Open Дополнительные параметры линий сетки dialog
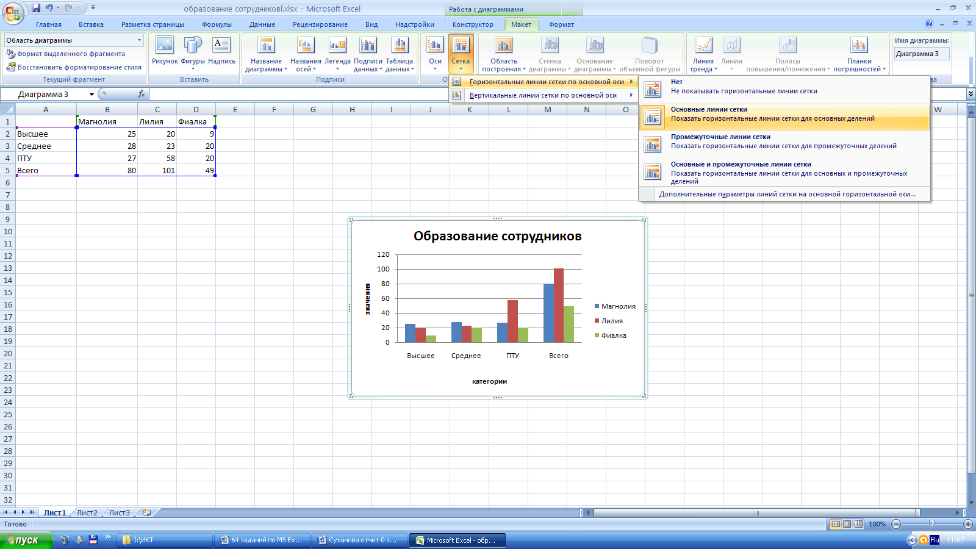The width and height of the screenshot is (976, 549). coord(787,194)
